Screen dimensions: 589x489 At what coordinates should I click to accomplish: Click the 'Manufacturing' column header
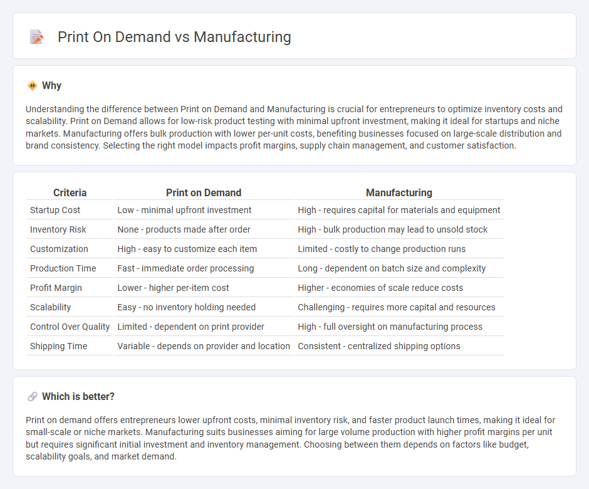point(399,193)
